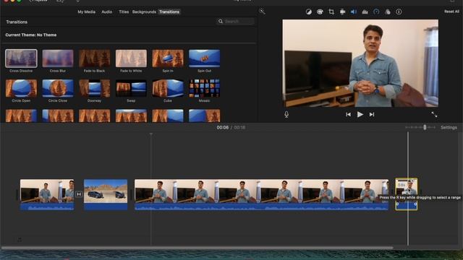Screen dimensions: 463x260
Task: Open the Backgrounds tab
Action: (x=144, y=12)
